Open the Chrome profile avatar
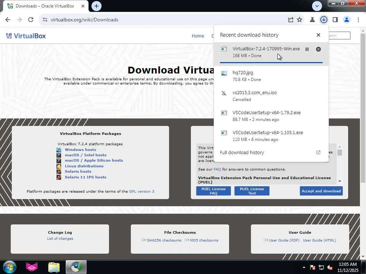366x274 pixels. click(347, 20)
